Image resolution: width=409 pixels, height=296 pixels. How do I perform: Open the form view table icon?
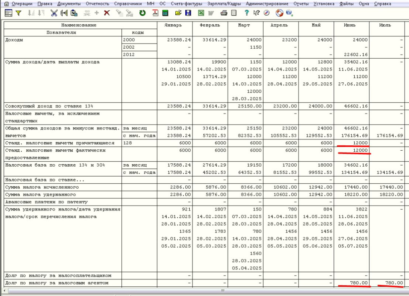pos(8,13)
